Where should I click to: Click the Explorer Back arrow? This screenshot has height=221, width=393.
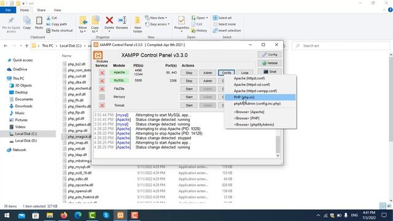(6, 46)
